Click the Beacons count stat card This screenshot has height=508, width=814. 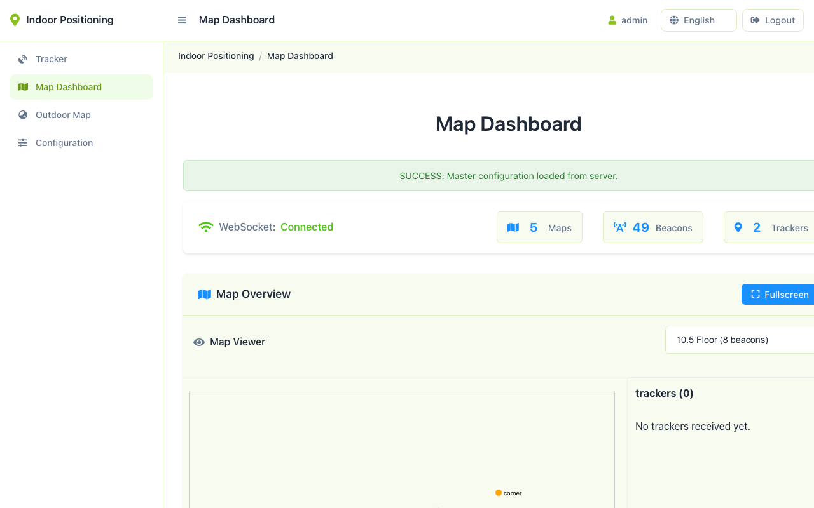click(653, 227)
